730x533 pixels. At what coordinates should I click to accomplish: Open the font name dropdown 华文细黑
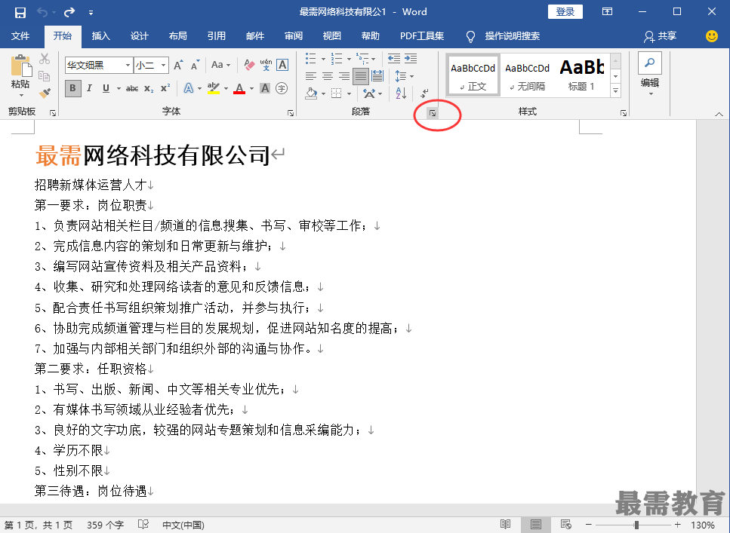click(128, 65)
